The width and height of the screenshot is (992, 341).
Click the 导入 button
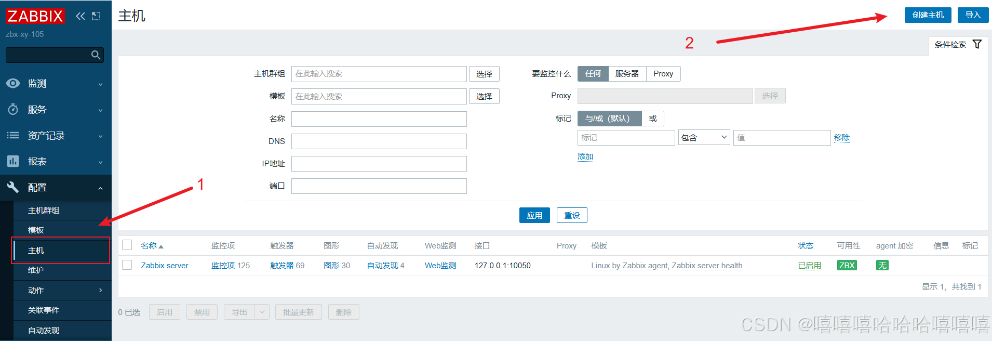973,15
